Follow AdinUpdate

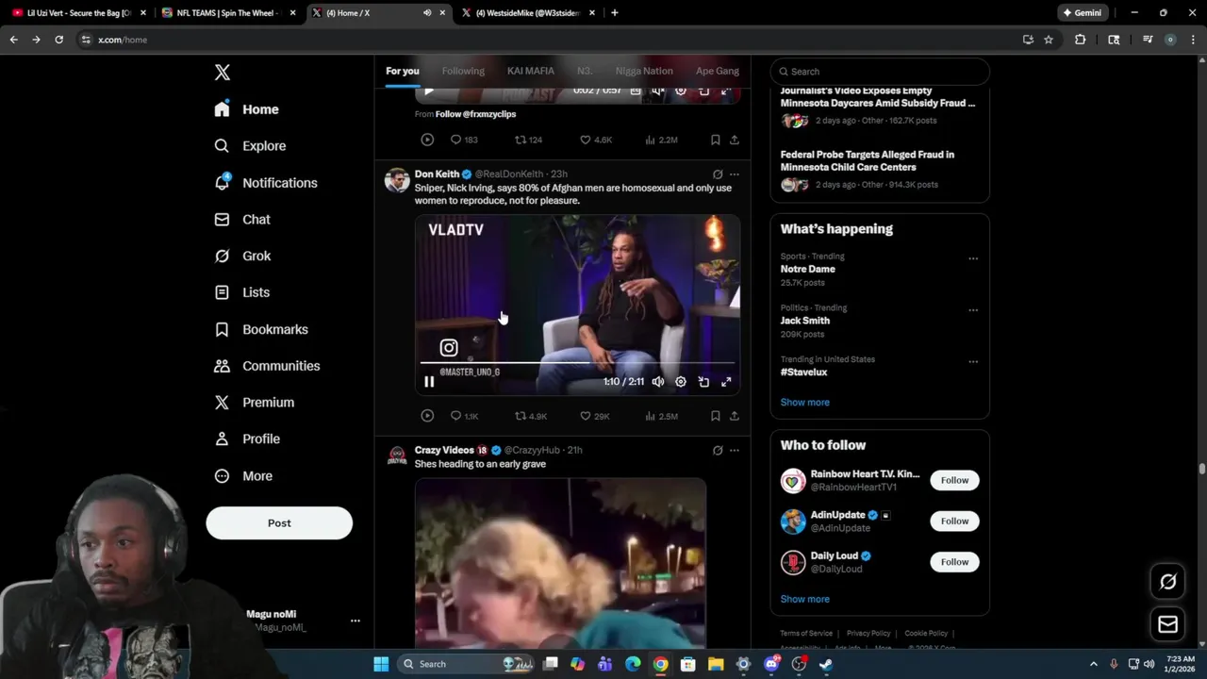tap(954, 522)
